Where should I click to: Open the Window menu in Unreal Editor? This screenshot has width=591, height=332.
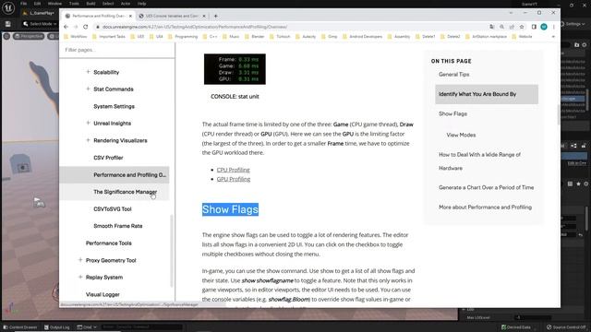point(54,4)
